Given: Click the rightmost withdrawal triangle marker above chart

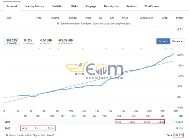Looking at the screenshot, I should pyautogui.click(x=172, y=49).
